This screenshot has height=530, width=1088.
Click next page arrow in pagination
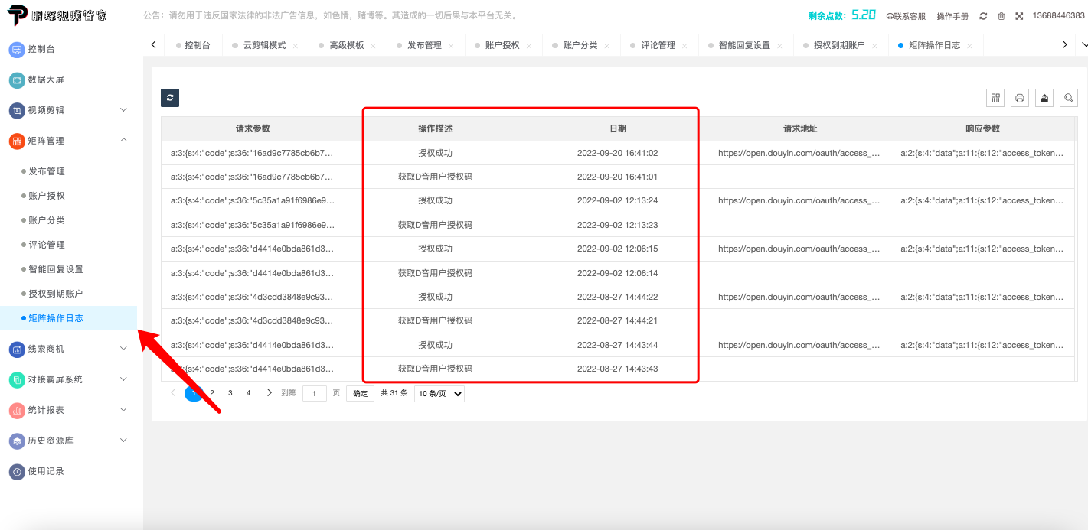click(269, 393)
